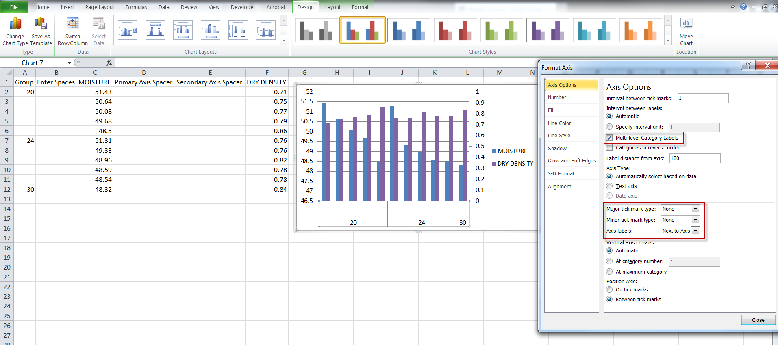Click the Switch Row/Column icon
The image size is (778, 345).
pos(73,24)
